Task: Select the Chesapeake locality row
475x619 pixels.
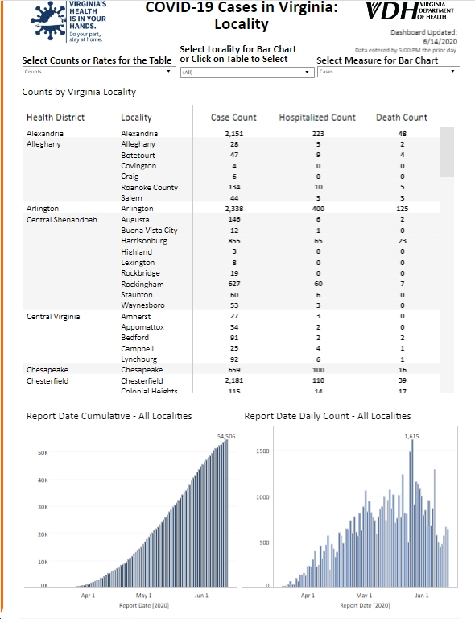Action: (x=231, y=370)
